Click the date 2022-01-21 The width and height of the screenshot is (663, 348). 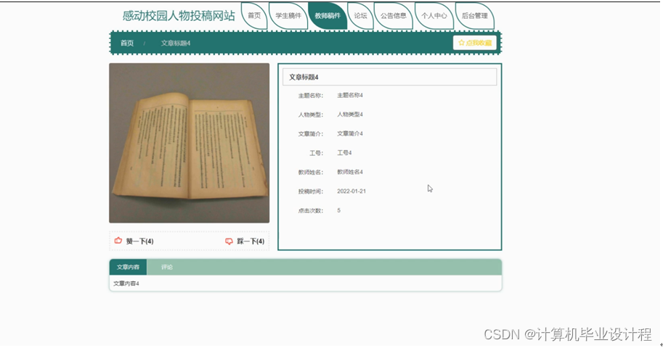pyautogui.click(x=351, y=191)
